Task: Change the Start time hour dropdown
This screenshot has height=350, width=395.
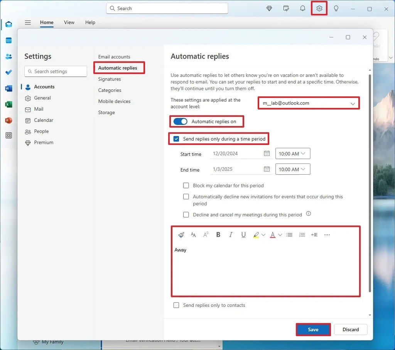Action: click(x=292, y=153)
